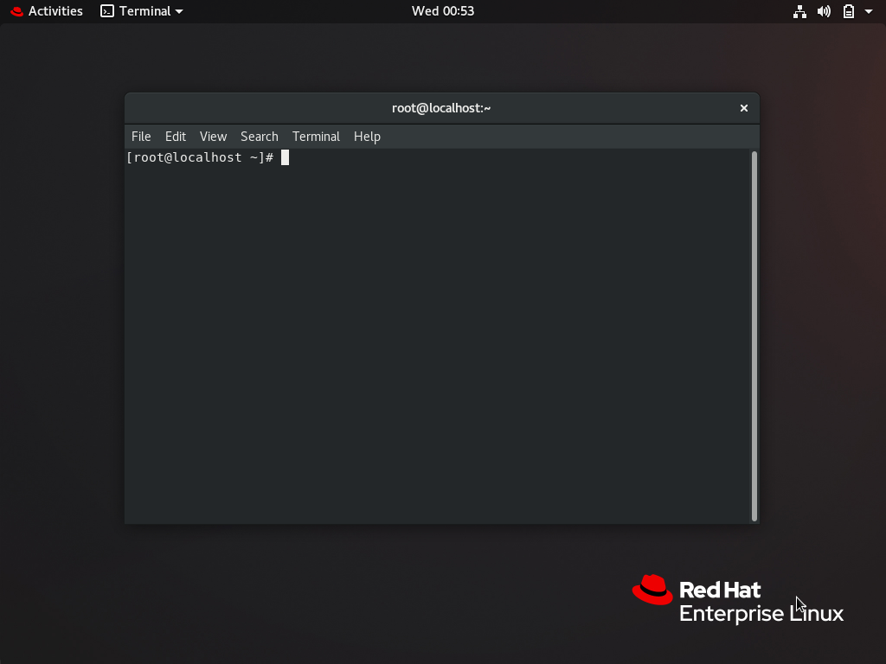Click the root@localhost:~ title bar

[441, 108]
